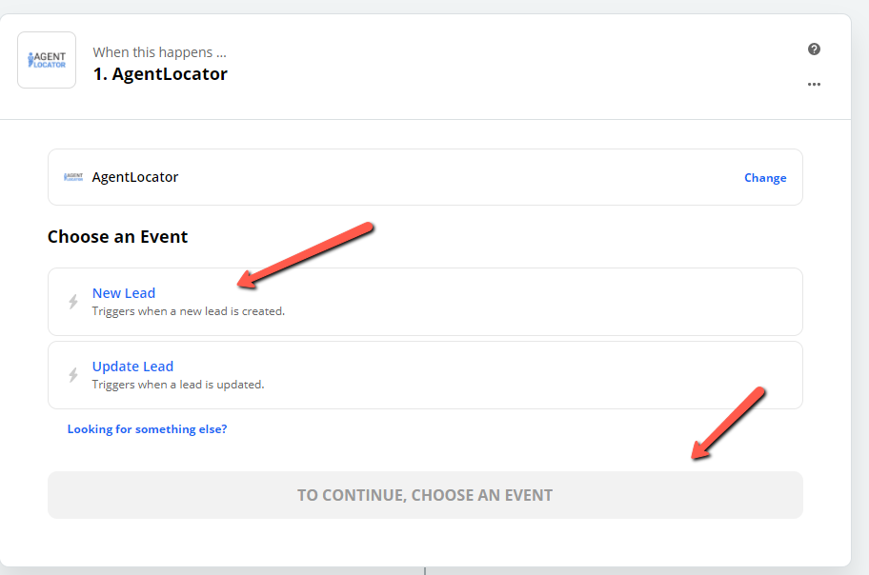Click lightning bolt icon beside New Lead
Viewport: 869px width, 575px height.
click(73, 302)
